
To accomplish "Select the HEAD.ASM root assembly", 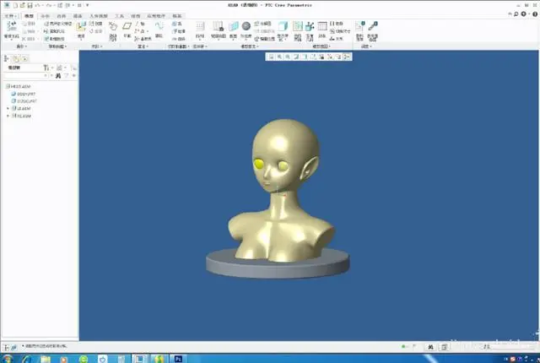I will point(19,86).
